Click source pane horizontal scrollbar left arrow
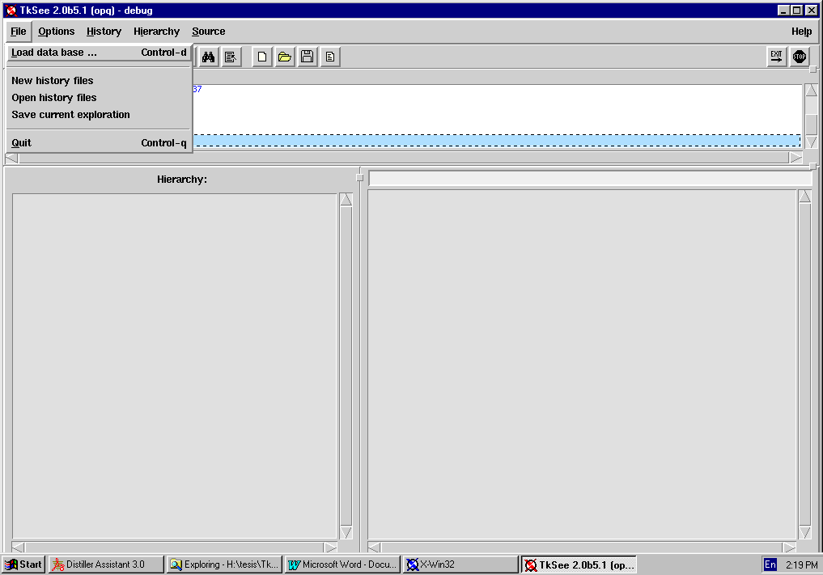Viewport: 823px width, 575px height. pos(374,548)
